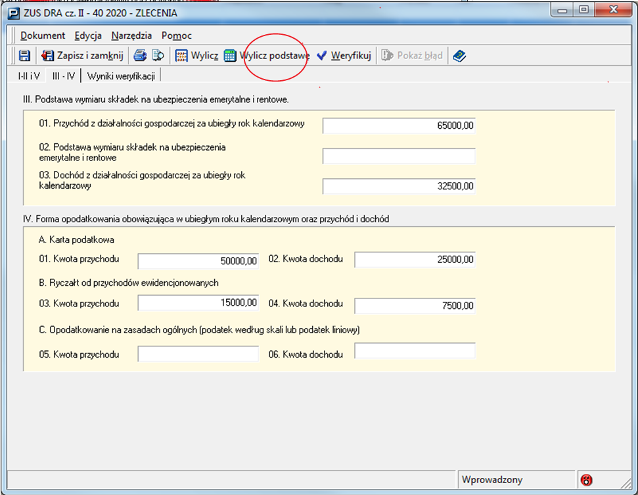Screen dimensions: 638x495
Task: Click empty field 05 Kwota przychodu
Action: tap(198, 354)
